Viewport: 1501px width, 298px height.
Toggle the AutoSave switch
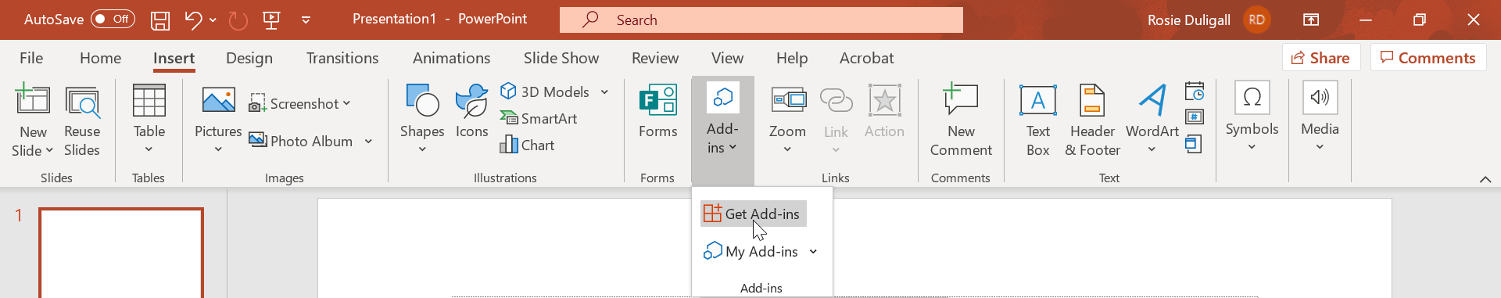click(x=113, y=20)
